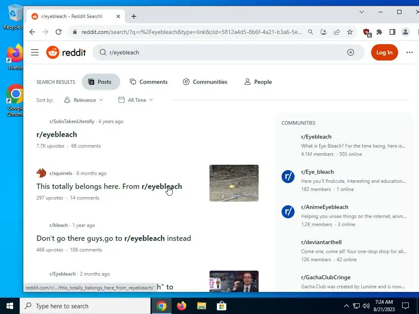Visit r/bleach subreddit link
The image size is (419, 314).
click(x=59, y=225)
